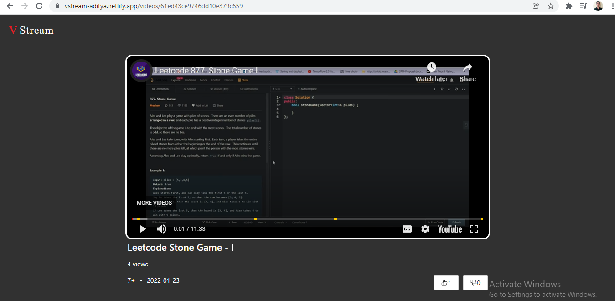The height and width of the screenshot is (301, 615).
Task: Open the Chrome profile avatar
Action: [x=598, y=6]
